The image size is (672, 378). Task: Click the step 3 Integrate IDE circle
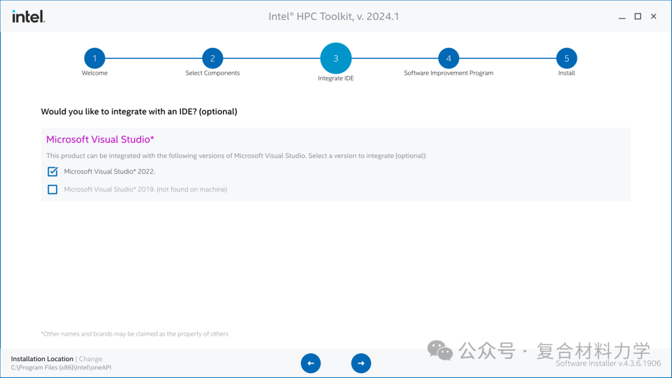pos(336,58)
